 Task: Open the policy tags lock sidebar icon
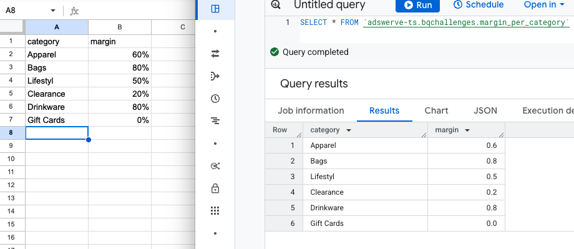click(x=215, y=188)
